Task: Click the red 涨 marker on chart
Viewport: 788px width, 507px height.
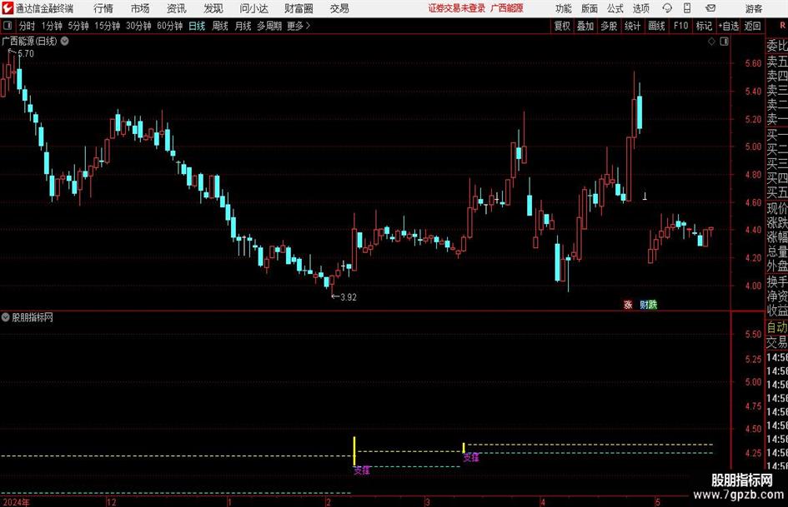Action: pos(628,305)
